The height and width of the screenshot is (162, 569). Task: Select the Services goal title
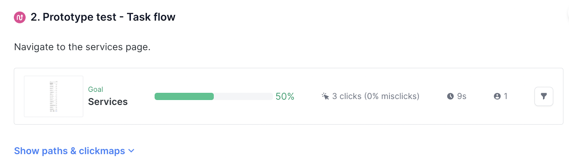pyautogui.click(x=108, y=102)
